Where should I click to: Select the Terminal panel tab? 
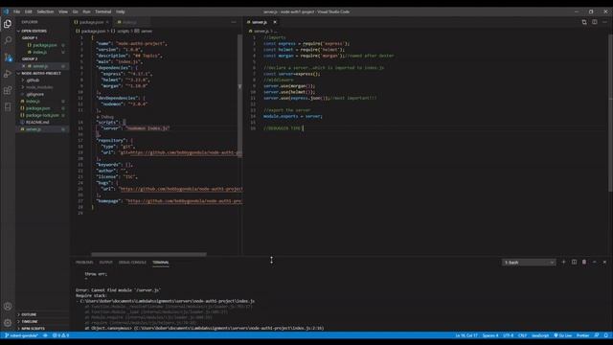161,263
